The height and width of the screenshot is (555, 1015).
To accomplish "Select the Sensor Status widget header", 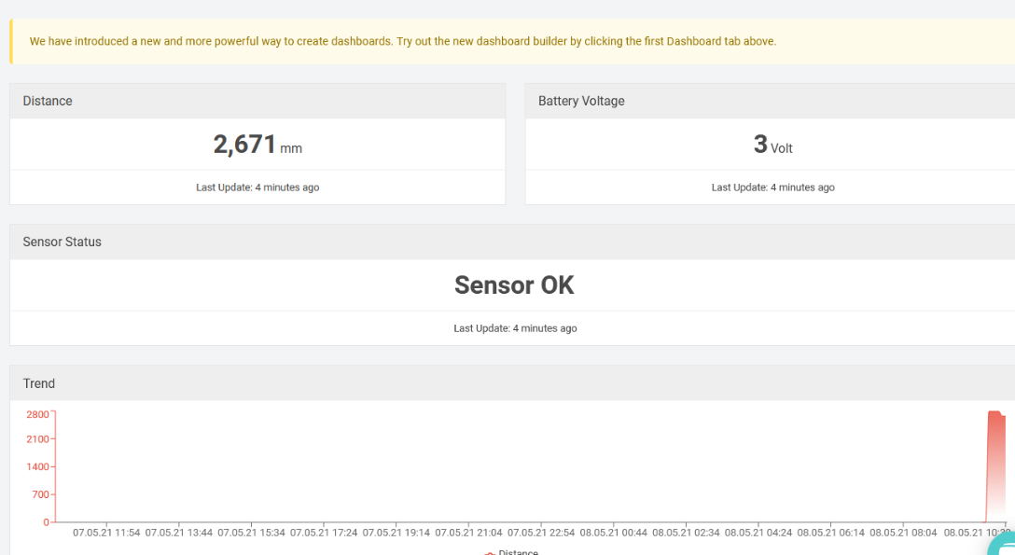I will [x=513, y=242].
